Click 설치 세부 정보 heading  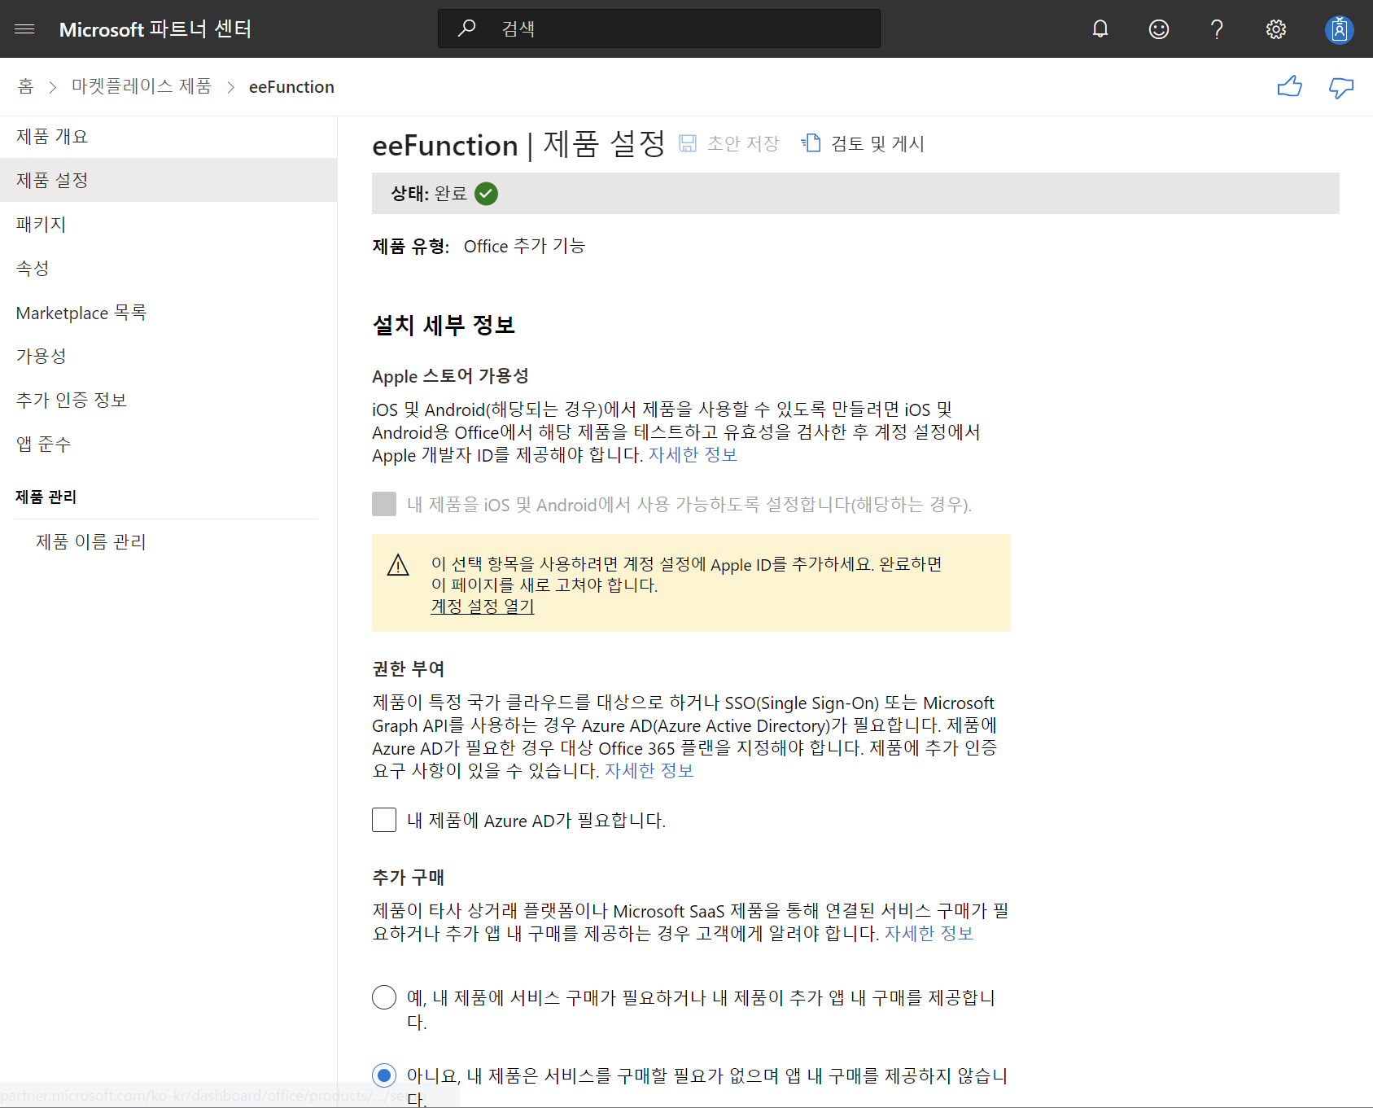pos(444,326)
